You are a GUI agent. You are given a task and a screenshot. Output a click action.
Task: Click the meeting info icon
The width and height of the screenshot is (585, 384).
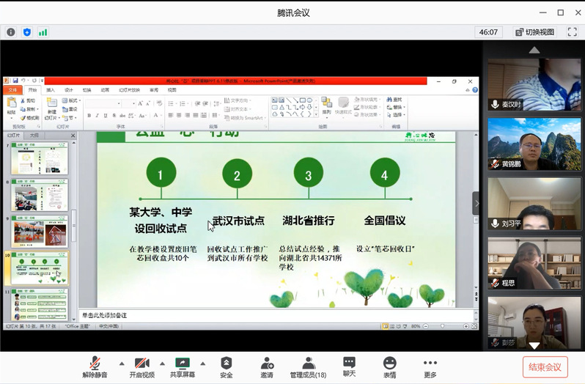click(x=11, y=32)
